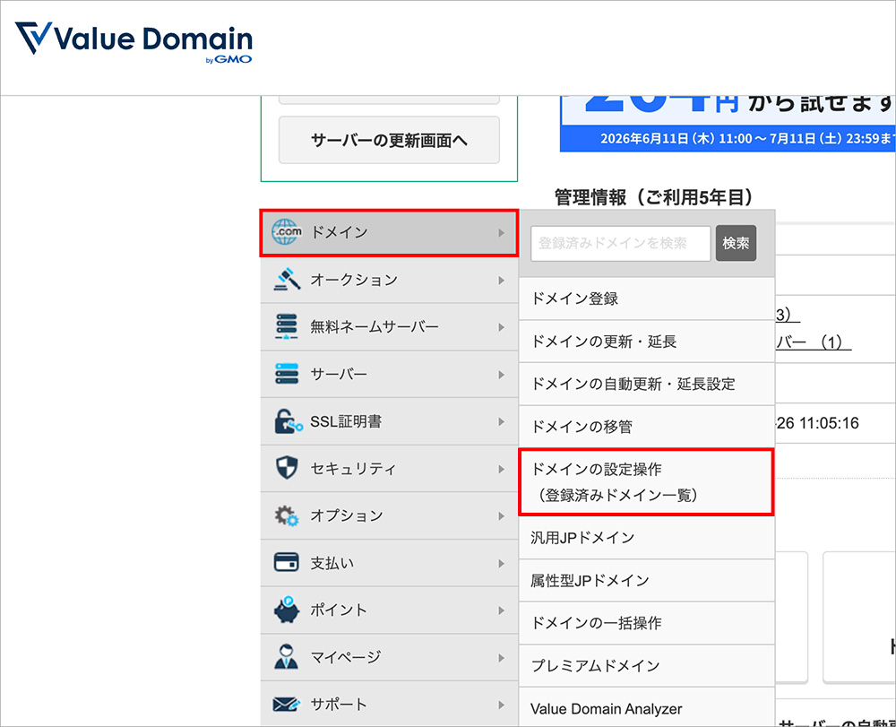Select the SSL証明書 sidebar label
896x727 pixels.
[346, 422]
